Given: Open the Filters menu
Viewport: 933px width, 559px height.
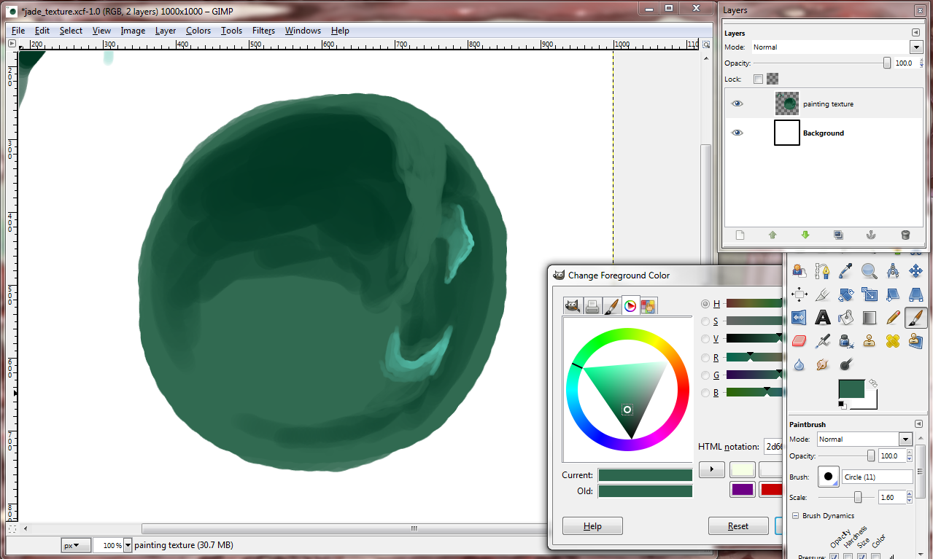Looking at the screenshot, I should tap(263, 31).
